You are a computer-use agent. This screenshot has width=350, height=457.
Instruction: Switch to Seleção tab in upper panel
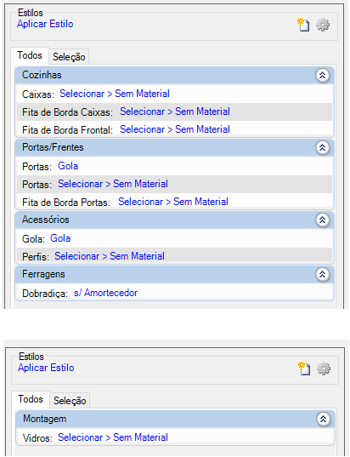[x=69, y=57]
